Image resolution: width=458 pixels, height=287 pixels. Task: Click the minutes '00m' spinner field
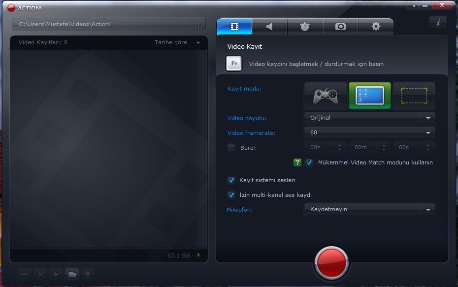(369, 148)
